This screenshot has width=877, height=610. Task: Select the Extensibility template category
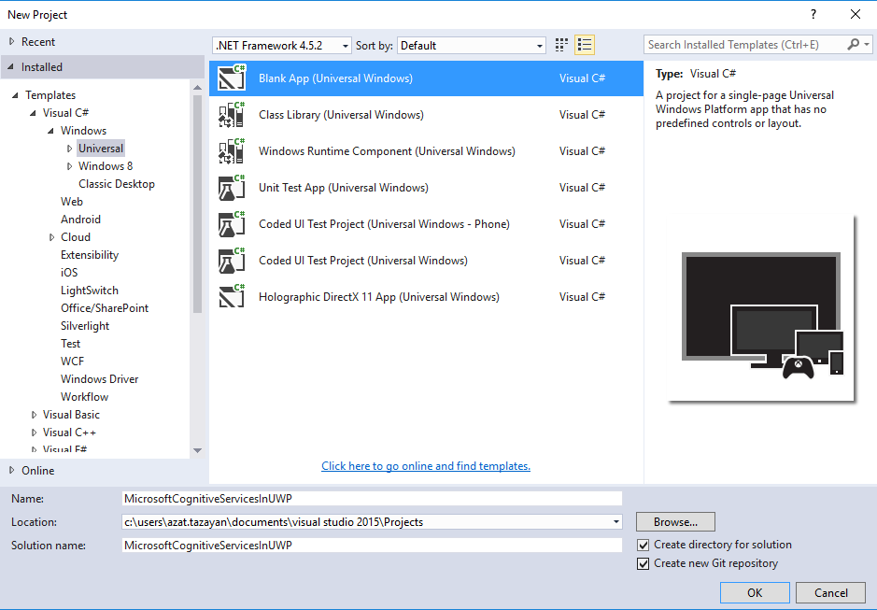[90, 255]
